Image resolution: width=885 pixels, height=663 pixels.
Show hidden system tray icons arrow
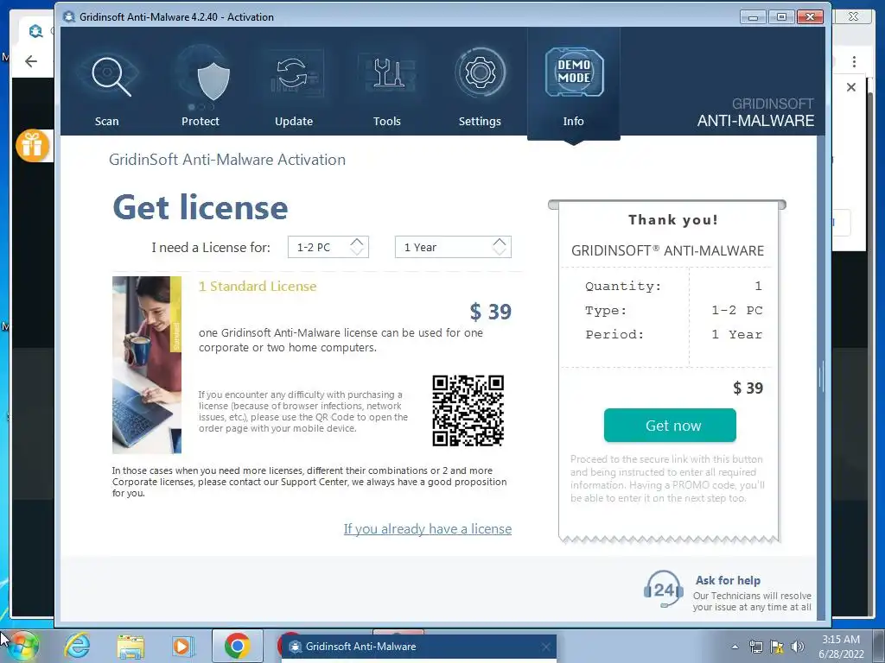pyautogui.click(x=735, y=647)
